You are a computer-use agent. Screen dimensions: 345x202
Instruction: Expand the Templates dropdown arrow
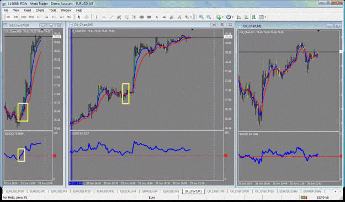coord(266,17)
